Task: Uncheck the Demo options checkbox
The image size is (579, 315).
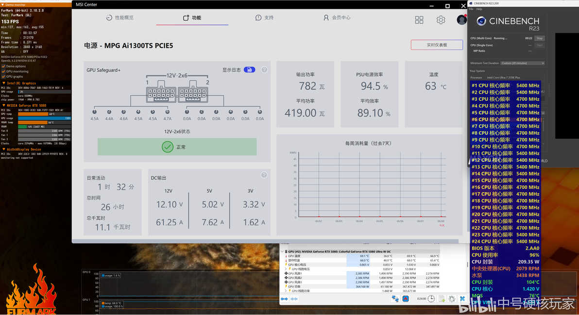Action: tap(3, 66)
